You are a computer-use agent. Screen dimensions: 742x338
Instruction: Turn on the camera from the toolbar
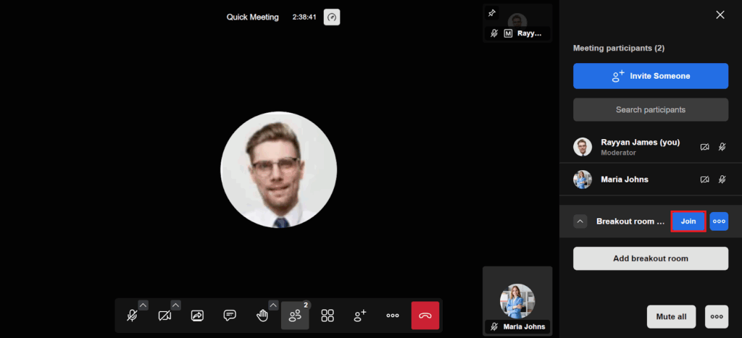pyautogui.click(x=164, y=316)
